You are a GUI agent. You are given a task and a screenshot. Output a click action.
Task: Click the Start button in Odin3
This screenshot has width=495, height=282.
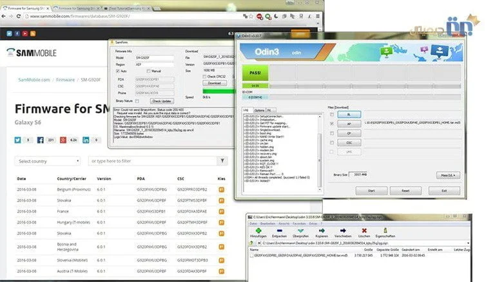tap(371, 191)
